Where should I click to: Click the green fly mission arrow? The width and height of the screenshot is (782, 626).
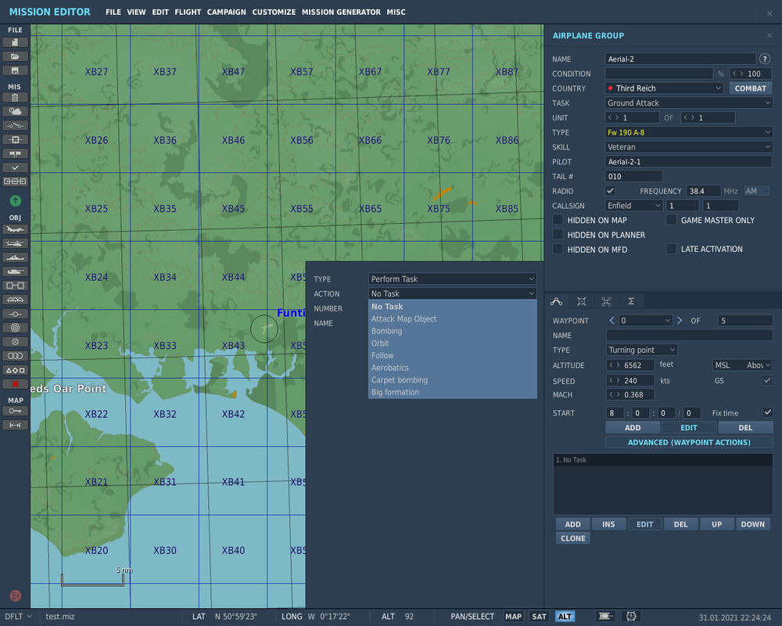pyautogui.click(x=15, y=201)
